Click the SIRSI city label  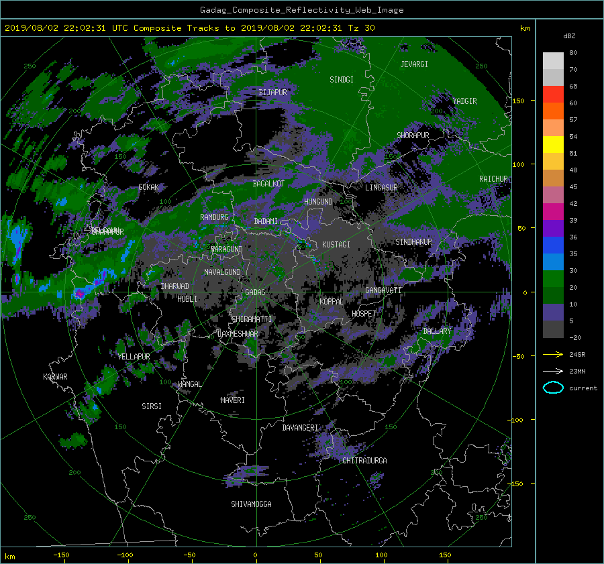click(x=152, y=406)
